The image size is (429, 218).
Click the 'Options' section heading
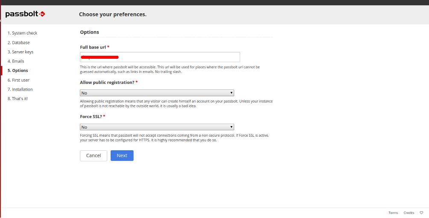tap(89, 32)
